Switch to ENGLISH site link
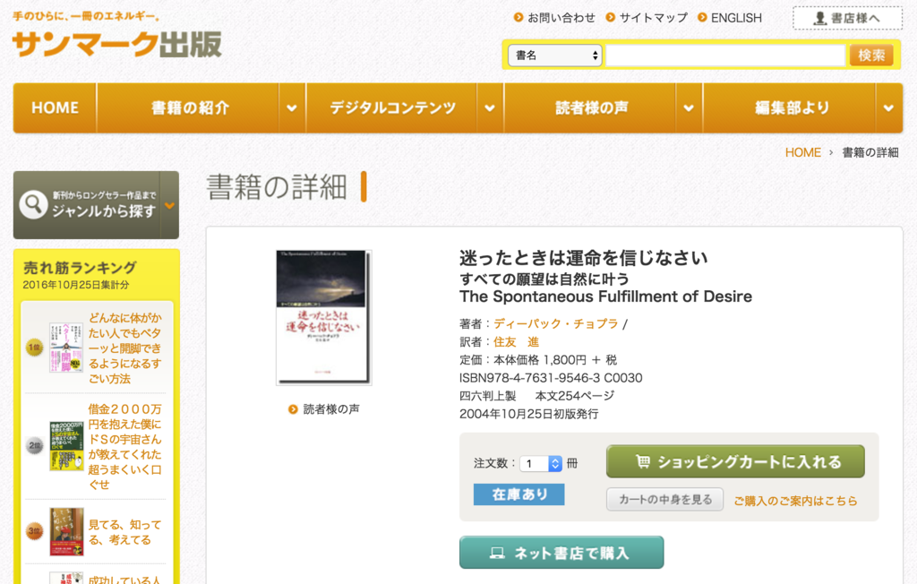The height and width of the screenshot is (584, 917). click(736, 18)
